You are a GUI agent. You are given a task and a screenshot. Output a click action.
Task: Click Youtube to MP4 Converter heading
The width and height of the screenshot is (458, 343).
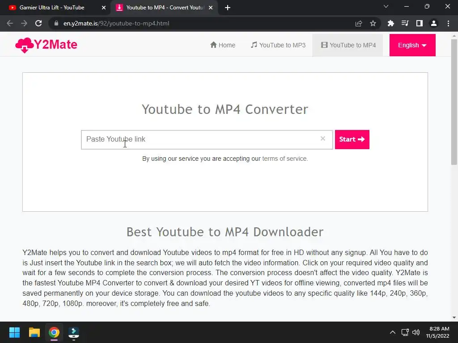225,110
